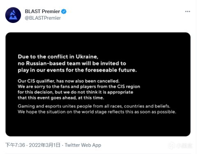The width and height of the screenshot is (198, 154).
Task: Click the line 'no Russian-based team will be invited'
Action: 72,63
